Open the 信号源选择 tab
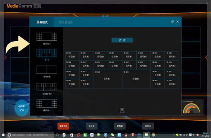 66,22
